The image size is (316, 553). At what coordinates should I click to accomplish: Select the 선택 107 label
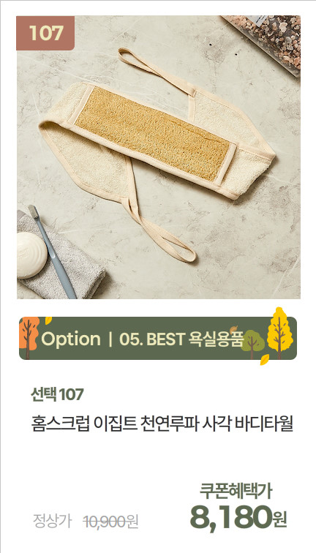(x=57, y=395)
